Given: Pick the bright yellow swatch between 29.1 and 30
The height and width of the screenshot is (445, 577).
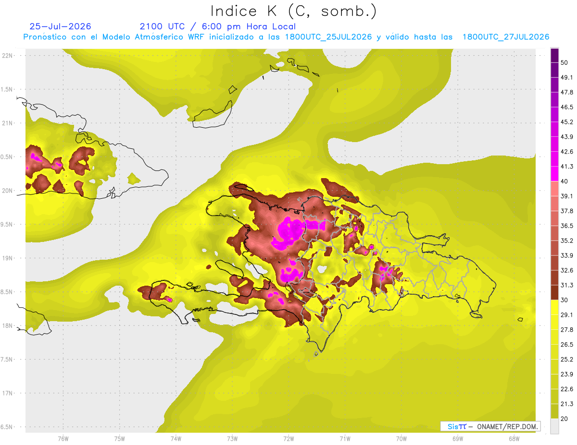Looking at the screenshot, I should 554,307.
